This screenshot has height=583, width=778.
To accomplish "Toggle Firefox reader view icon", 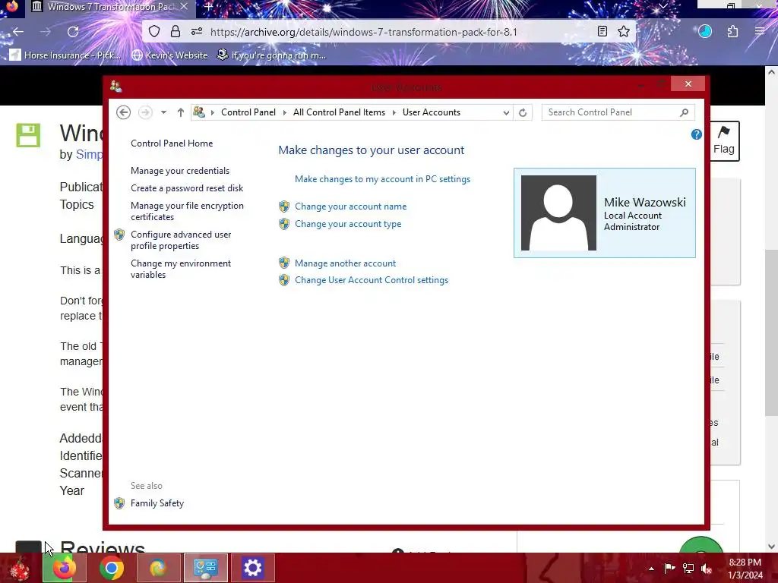I will point(602,32).
